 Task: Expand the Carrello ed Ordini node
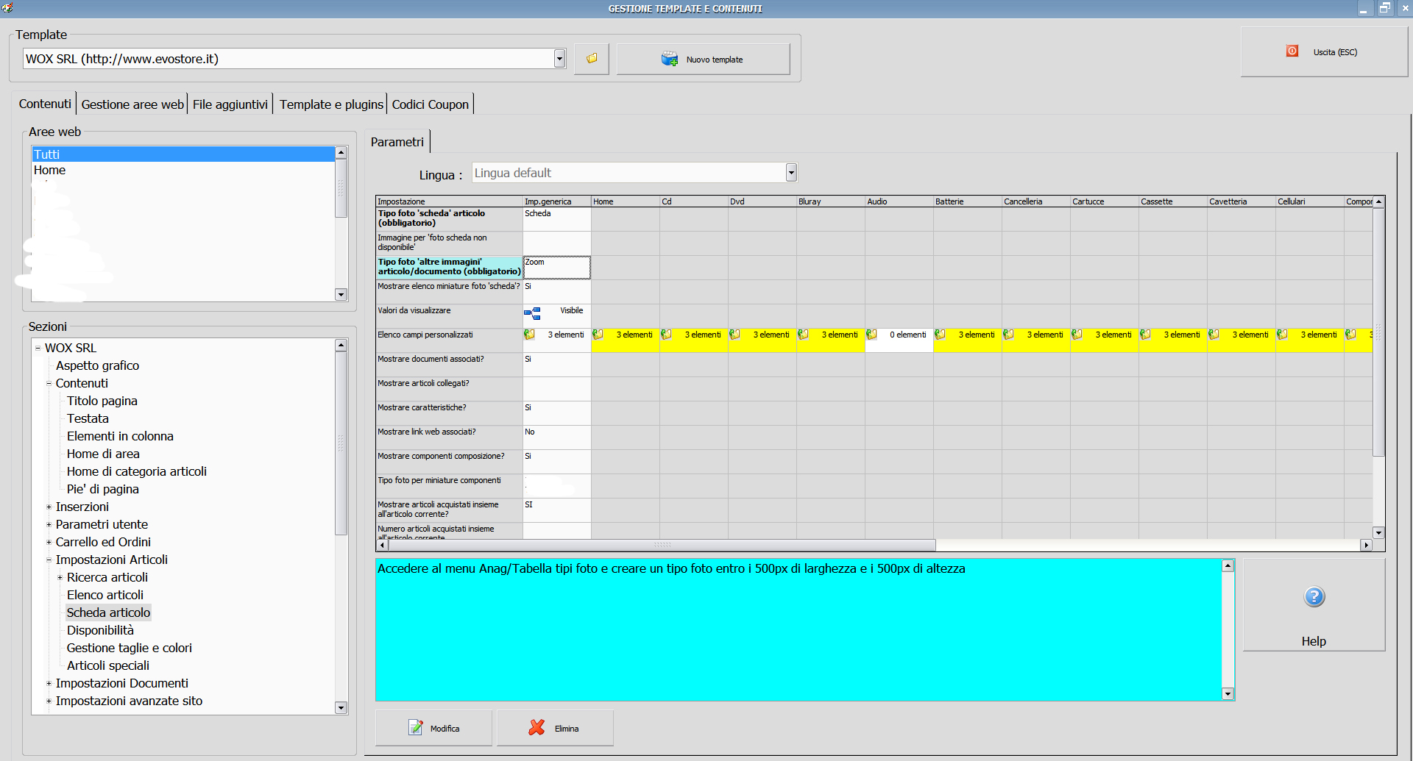(x=49, y=542)
